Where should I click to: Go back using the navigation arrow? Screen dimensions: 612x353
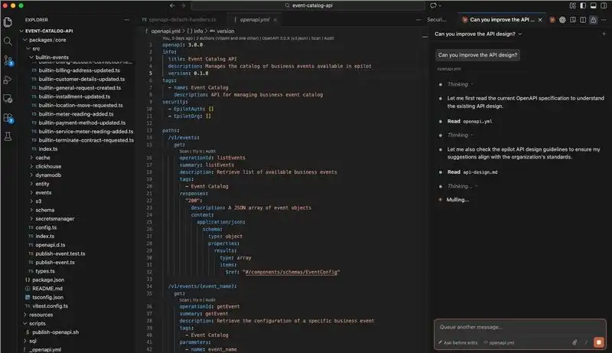173,5
